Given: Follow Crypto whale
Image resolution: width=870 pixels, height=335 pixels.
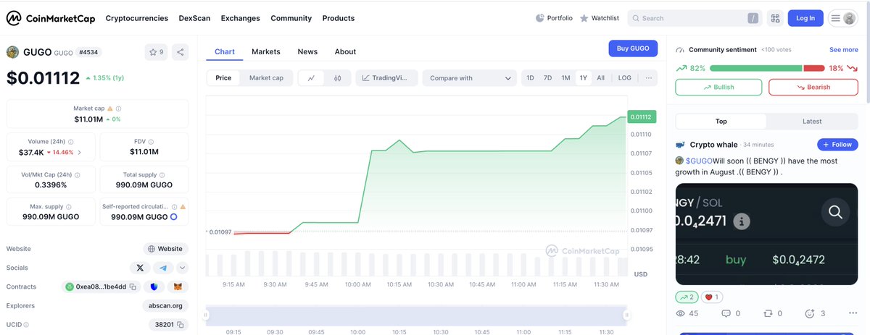Looking at the screenshot, I should (837, 145).
